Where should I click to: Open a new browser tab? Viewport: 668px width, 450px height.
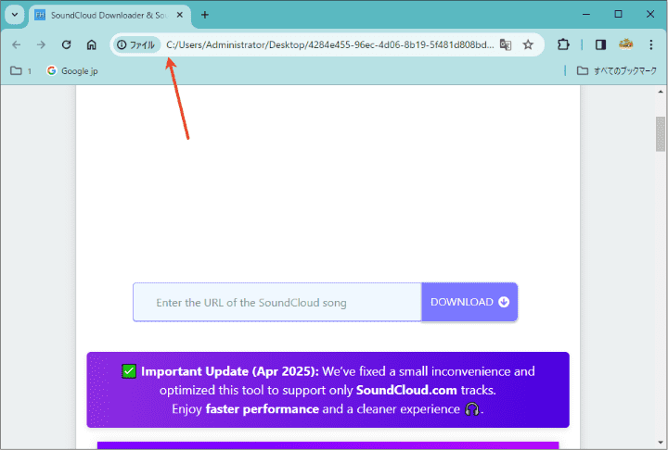pos(205,15)
